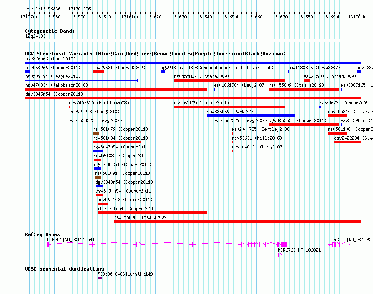Screen dimensions: 373x294
Task: Click the MIR6763 arrow glyph
Action: [280, 255]
